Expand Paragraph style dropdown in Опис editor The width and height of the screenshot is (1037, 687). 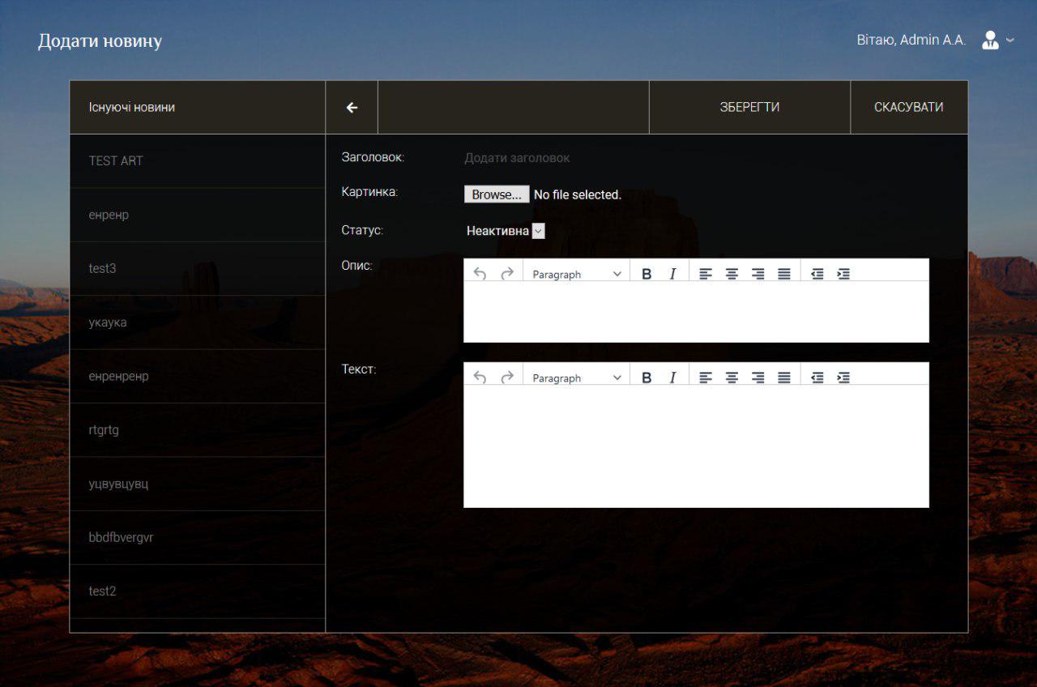coord(576,274)
